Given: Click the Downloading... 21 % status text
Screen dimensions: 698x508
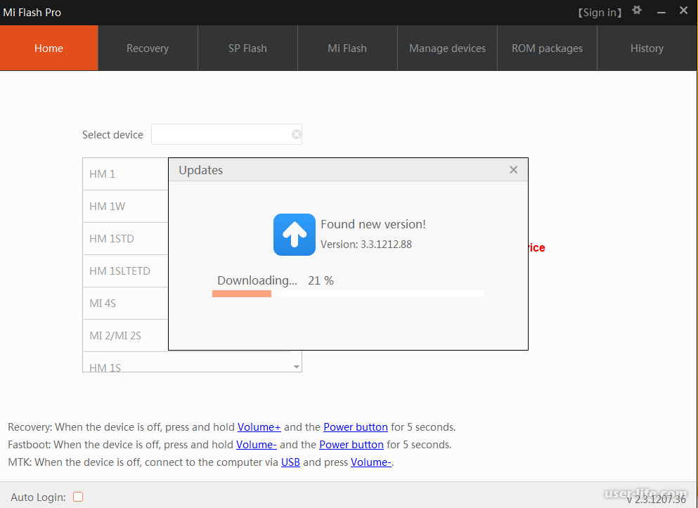Looking at the screenshot, I should [x=275, y=280].
